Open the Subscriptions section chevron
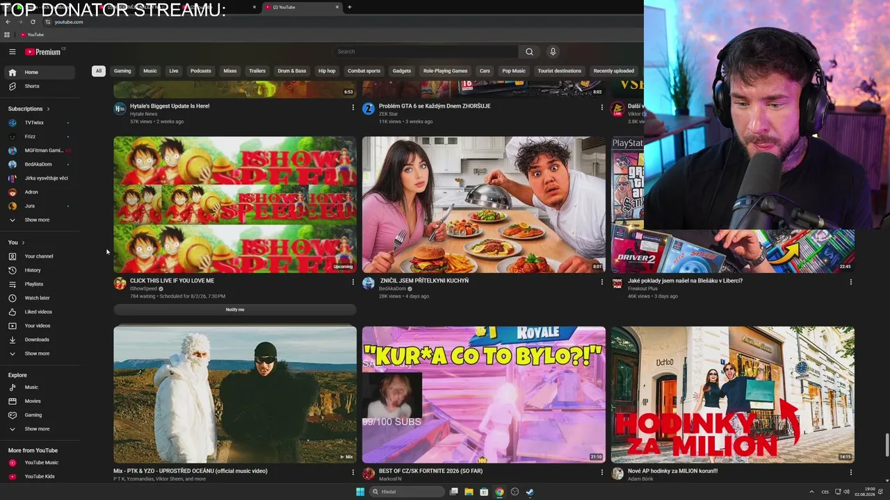This screenshot has width=890, height=500. click(48, 109)
